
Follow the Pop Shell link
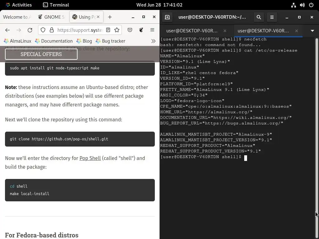[90, 158]
